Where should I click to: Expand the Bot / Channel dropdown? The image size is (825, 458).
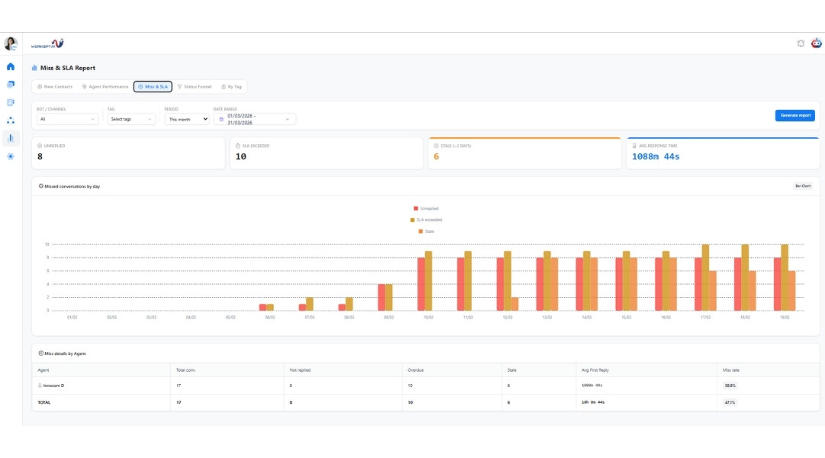(x=68, y=119)
